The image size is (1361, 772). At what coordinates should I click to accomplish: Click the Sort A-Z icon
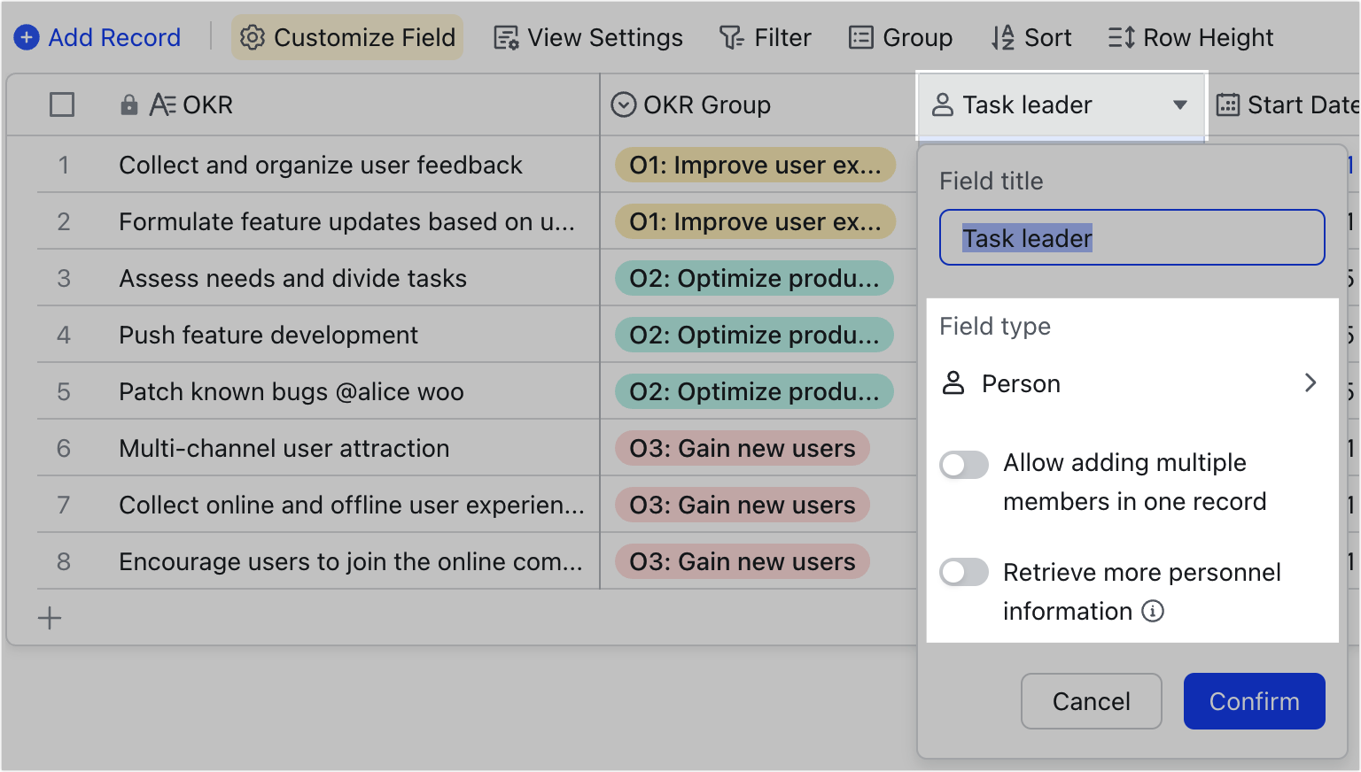tap(1003, 37)
